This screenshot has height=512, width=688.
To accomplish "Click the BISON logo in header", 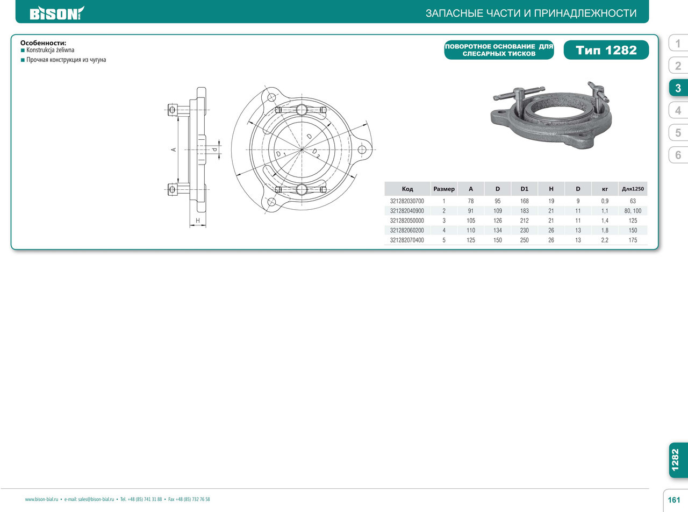I will (57, 13).
